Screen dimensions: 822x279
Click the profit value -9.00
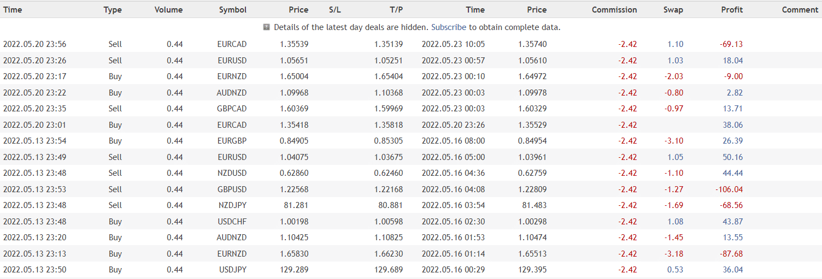[732, 76]
